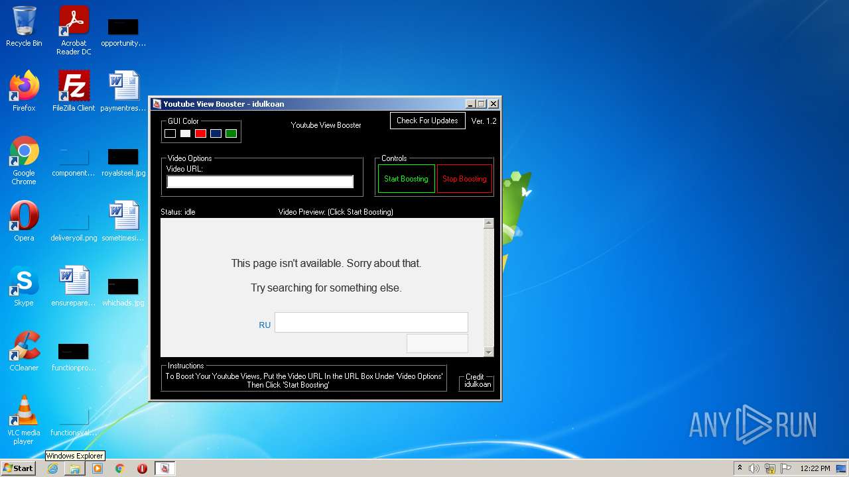Image resolution: width=849 pixels, height=477 pixels.
Task: Click the Youtube View Booster window icon
Action: (157, 104)
